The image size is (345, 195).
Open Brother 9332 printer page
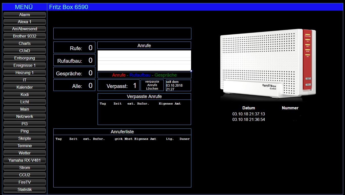[25, 36]
